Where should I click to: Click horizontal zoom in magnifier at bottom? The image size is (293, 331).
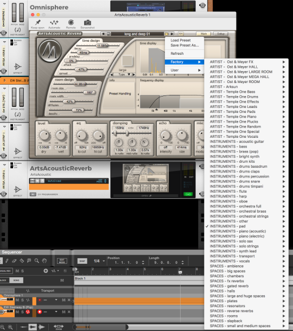click(x=10, y=327)
